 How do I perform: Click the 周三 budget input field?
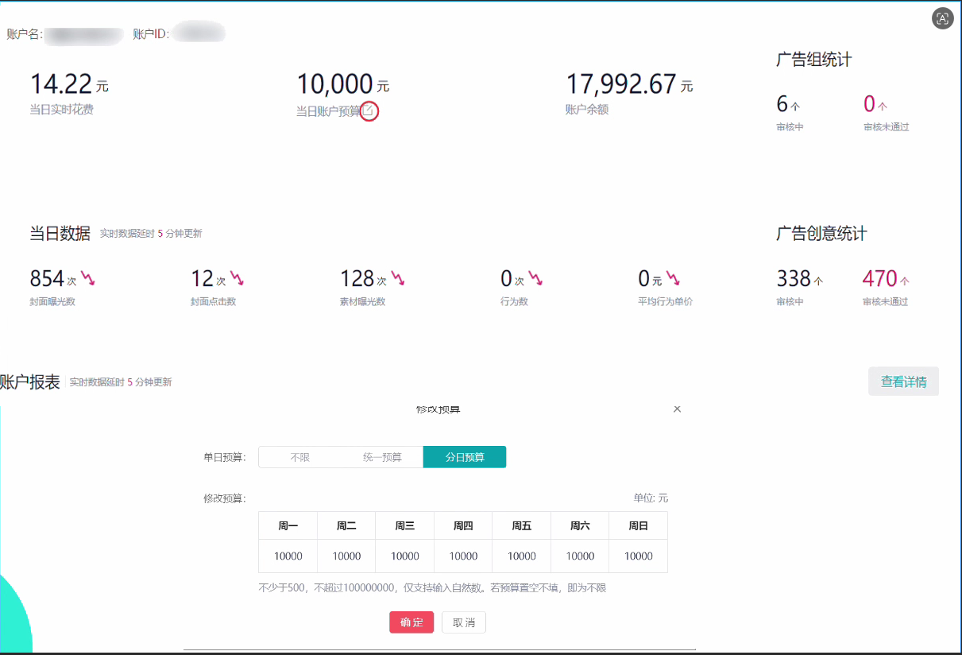click(404, 556)
